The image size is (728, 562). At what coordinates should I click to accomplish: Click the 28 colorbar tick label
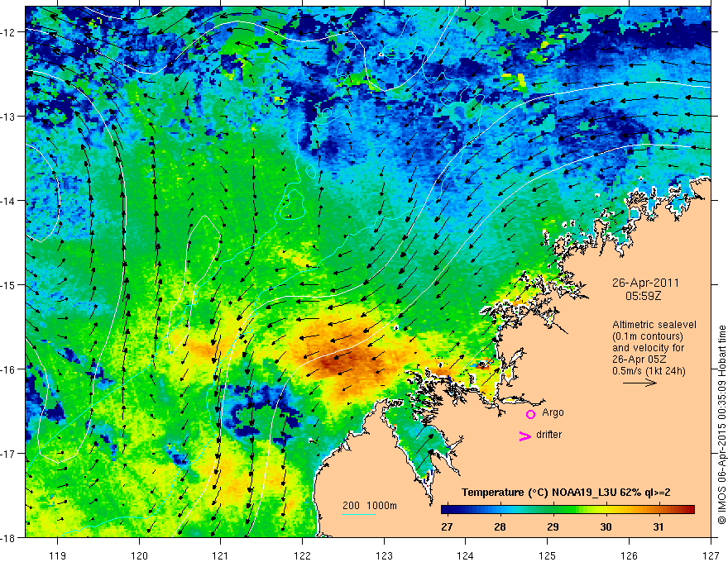tap(500, 526)
